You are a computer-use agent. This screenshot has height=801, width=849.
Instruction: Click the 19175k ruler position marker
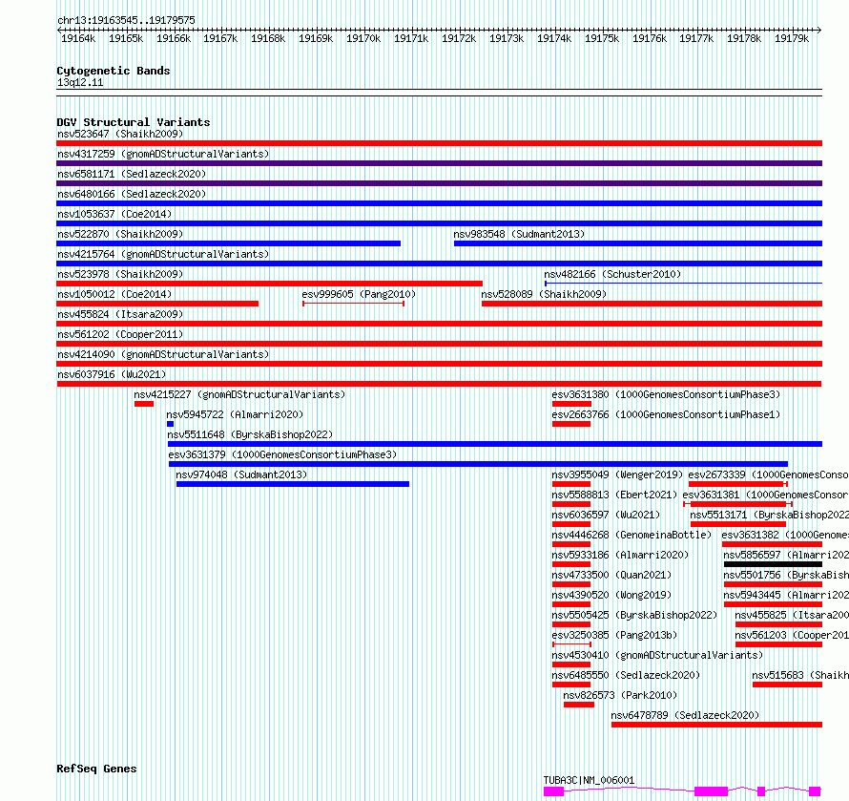click(x=602, y=38)
